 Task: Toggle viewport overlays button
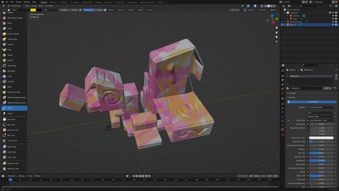click(x=255, y=6)
